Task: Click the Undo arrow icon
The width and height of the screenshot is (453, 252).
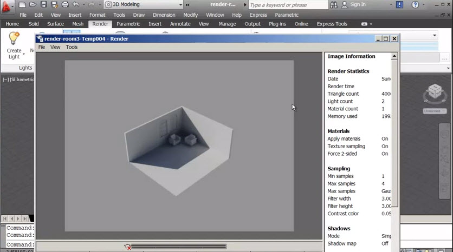Action: [x=76, y=4]
